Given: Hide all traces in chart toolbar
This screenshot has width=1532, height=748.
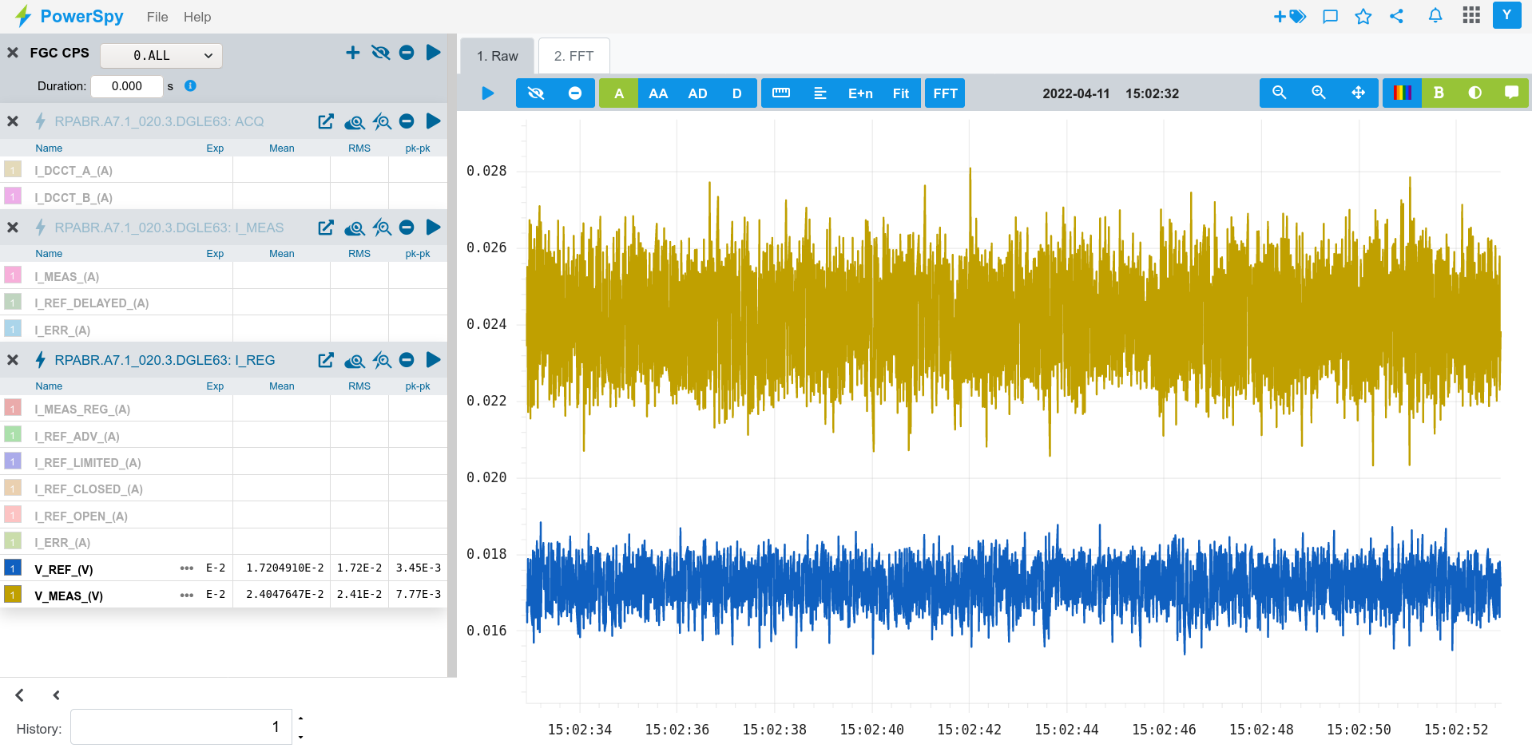Looking at the screenshot, I should (536, 93).
